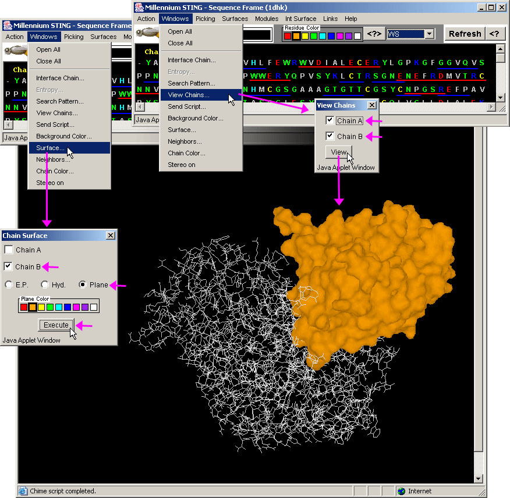Click the Execute button in Chain Surface
The height and width of the screenshot is (498, 510).
coord(56,325)
